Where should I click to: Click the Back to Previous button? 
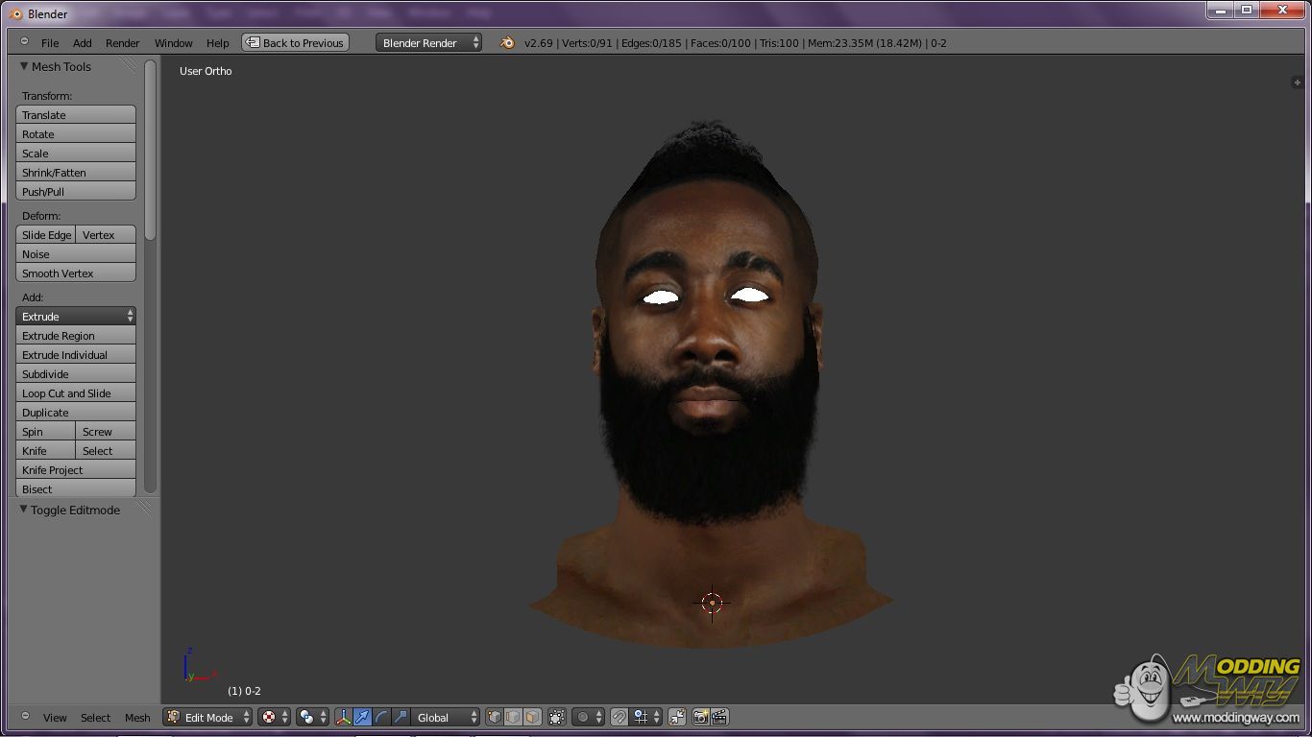click(x=295, y=43)
